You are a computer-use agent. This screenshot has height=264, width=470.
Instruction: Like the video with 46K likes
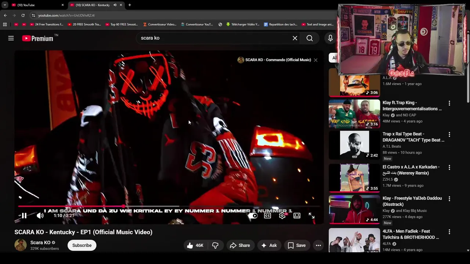coord(195,245)
